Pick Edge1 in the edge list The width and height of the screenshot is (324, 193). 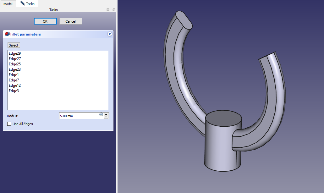tap(14, 75)
